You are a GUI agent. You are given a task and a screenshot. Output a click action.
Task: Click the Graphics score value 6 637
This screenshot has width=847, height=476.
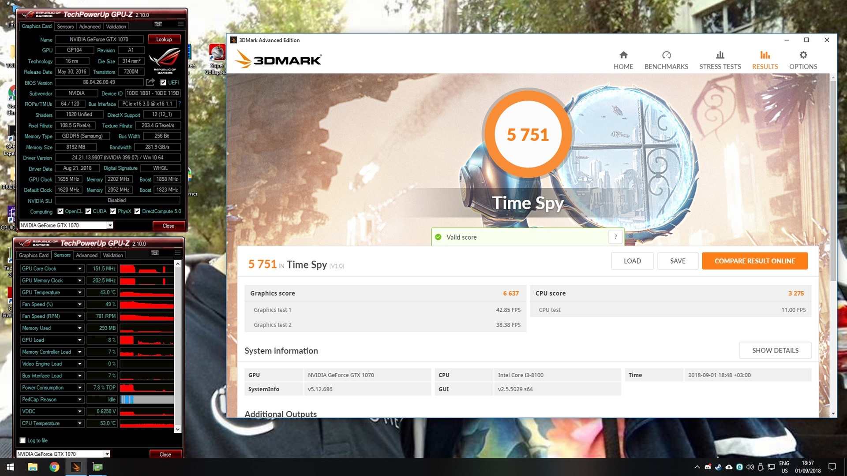coord(511,293)
